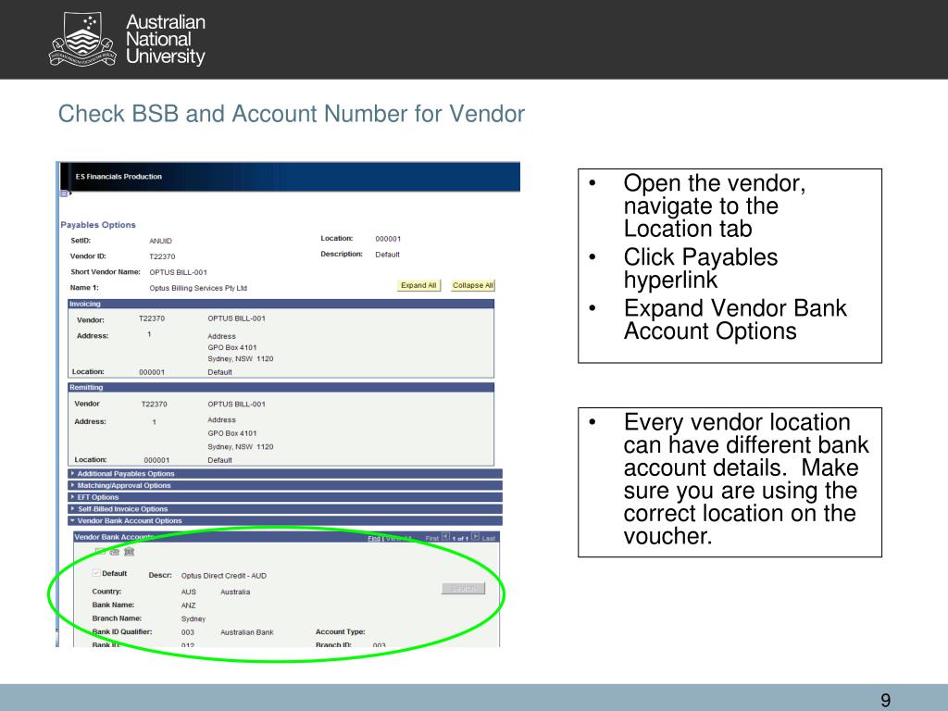Select the Remitting section header

281,388
